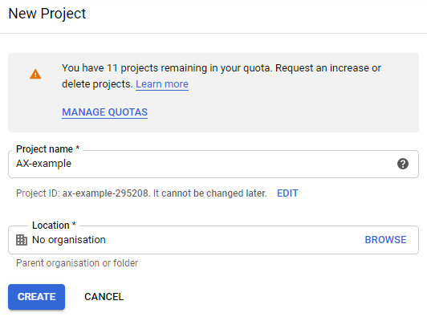
Task: Click the AX-example text in the name field
Action: pyautogui.click(x=43, y=164)
